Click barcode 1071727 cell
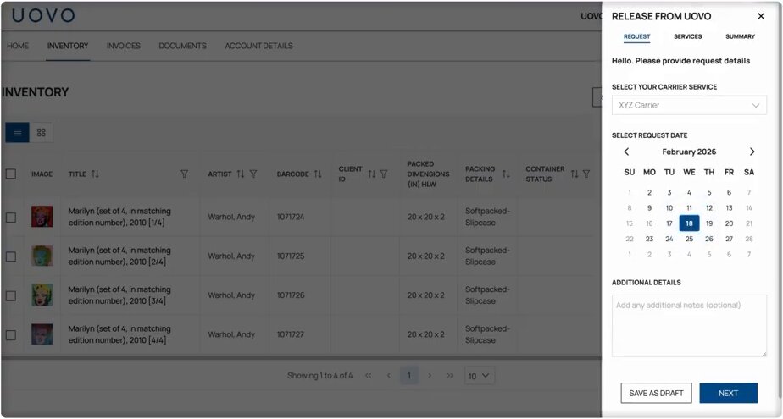Image resolution: width=783 pixels, height=419 pixels. pos(291,334)
